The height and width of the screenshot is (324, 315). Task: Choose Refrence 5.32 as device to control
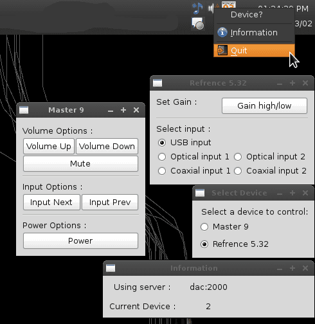coord(204,244)
